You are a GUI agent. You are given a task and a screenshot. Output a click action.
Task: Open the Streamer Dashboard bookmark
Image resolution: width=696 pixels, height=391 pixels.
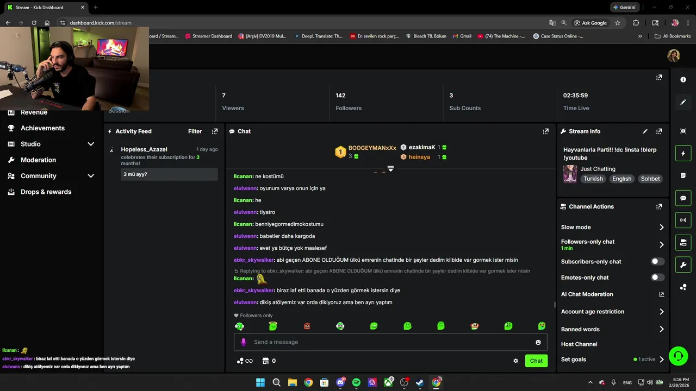(x=208, y=36)
